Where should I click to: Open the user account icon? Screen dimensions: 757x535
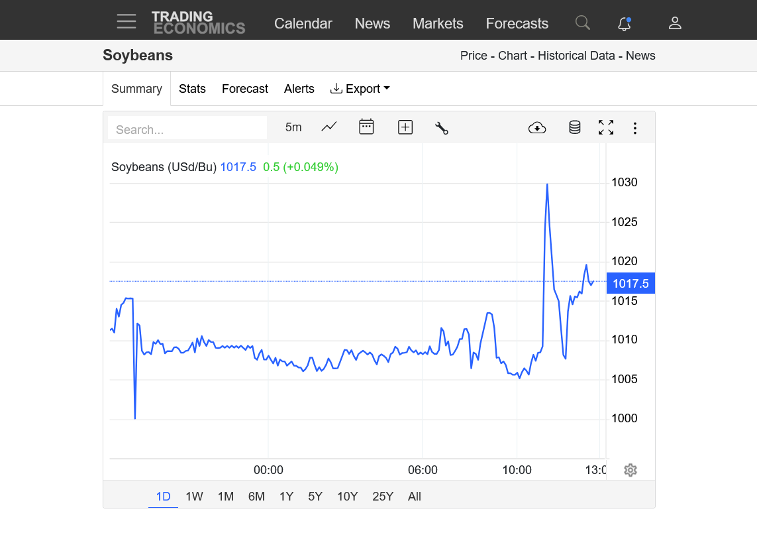(674, 23)
